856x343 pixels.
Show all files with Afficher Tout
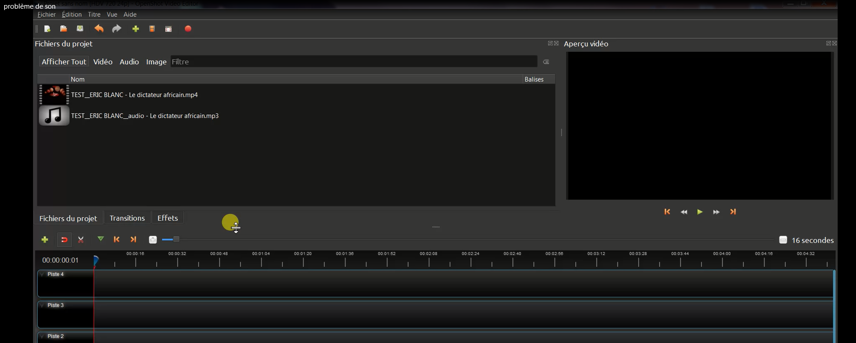coord(64,62)
